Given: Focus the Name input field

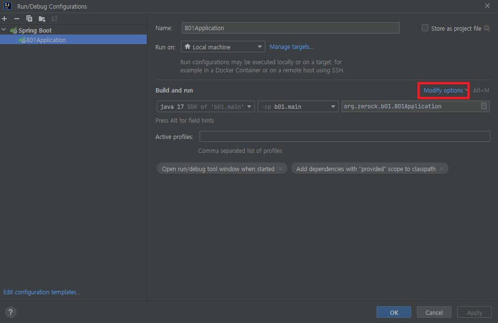Looking at the screenshot, I should pos(290,28).
